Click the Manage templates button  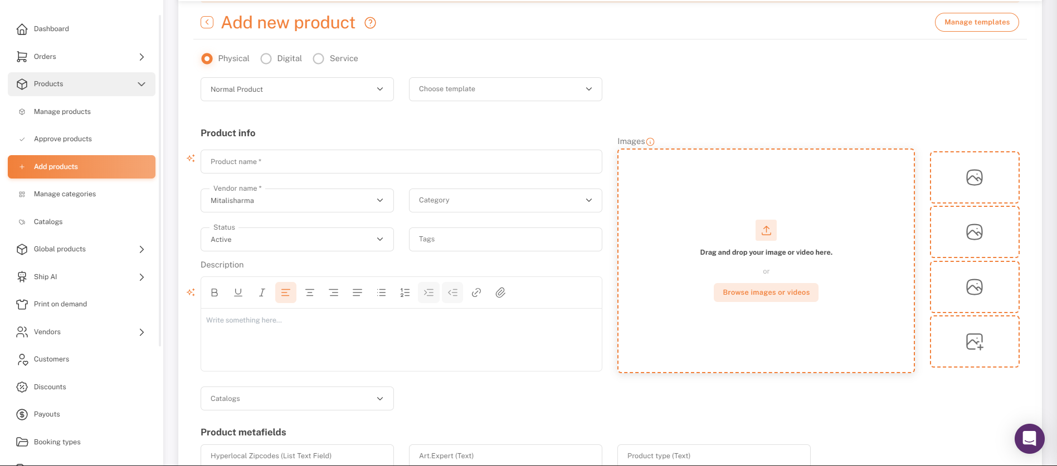(977, 22)
